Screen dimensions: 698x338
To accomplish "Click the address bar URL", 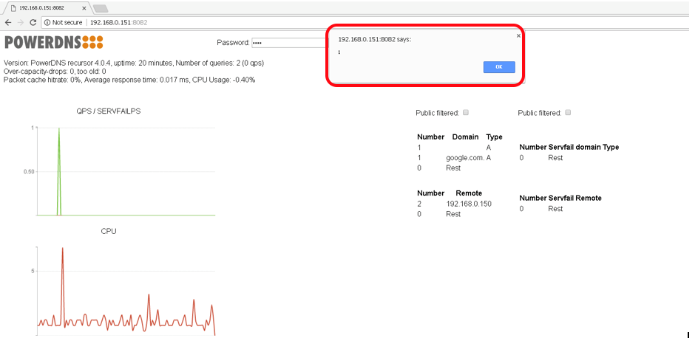I will click(x=118, y=22).
